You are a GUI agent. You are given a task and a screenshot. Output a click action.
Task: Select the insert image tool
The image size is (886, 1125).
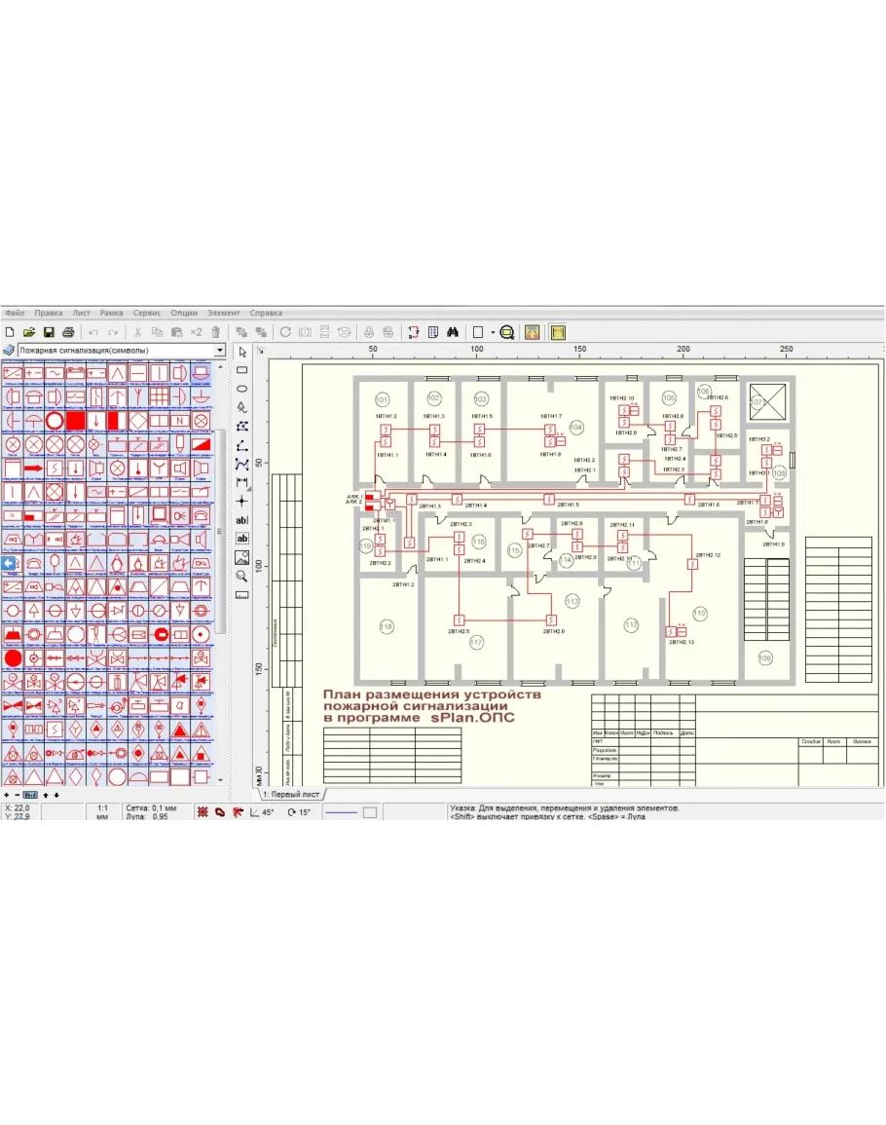pos(242,557)
